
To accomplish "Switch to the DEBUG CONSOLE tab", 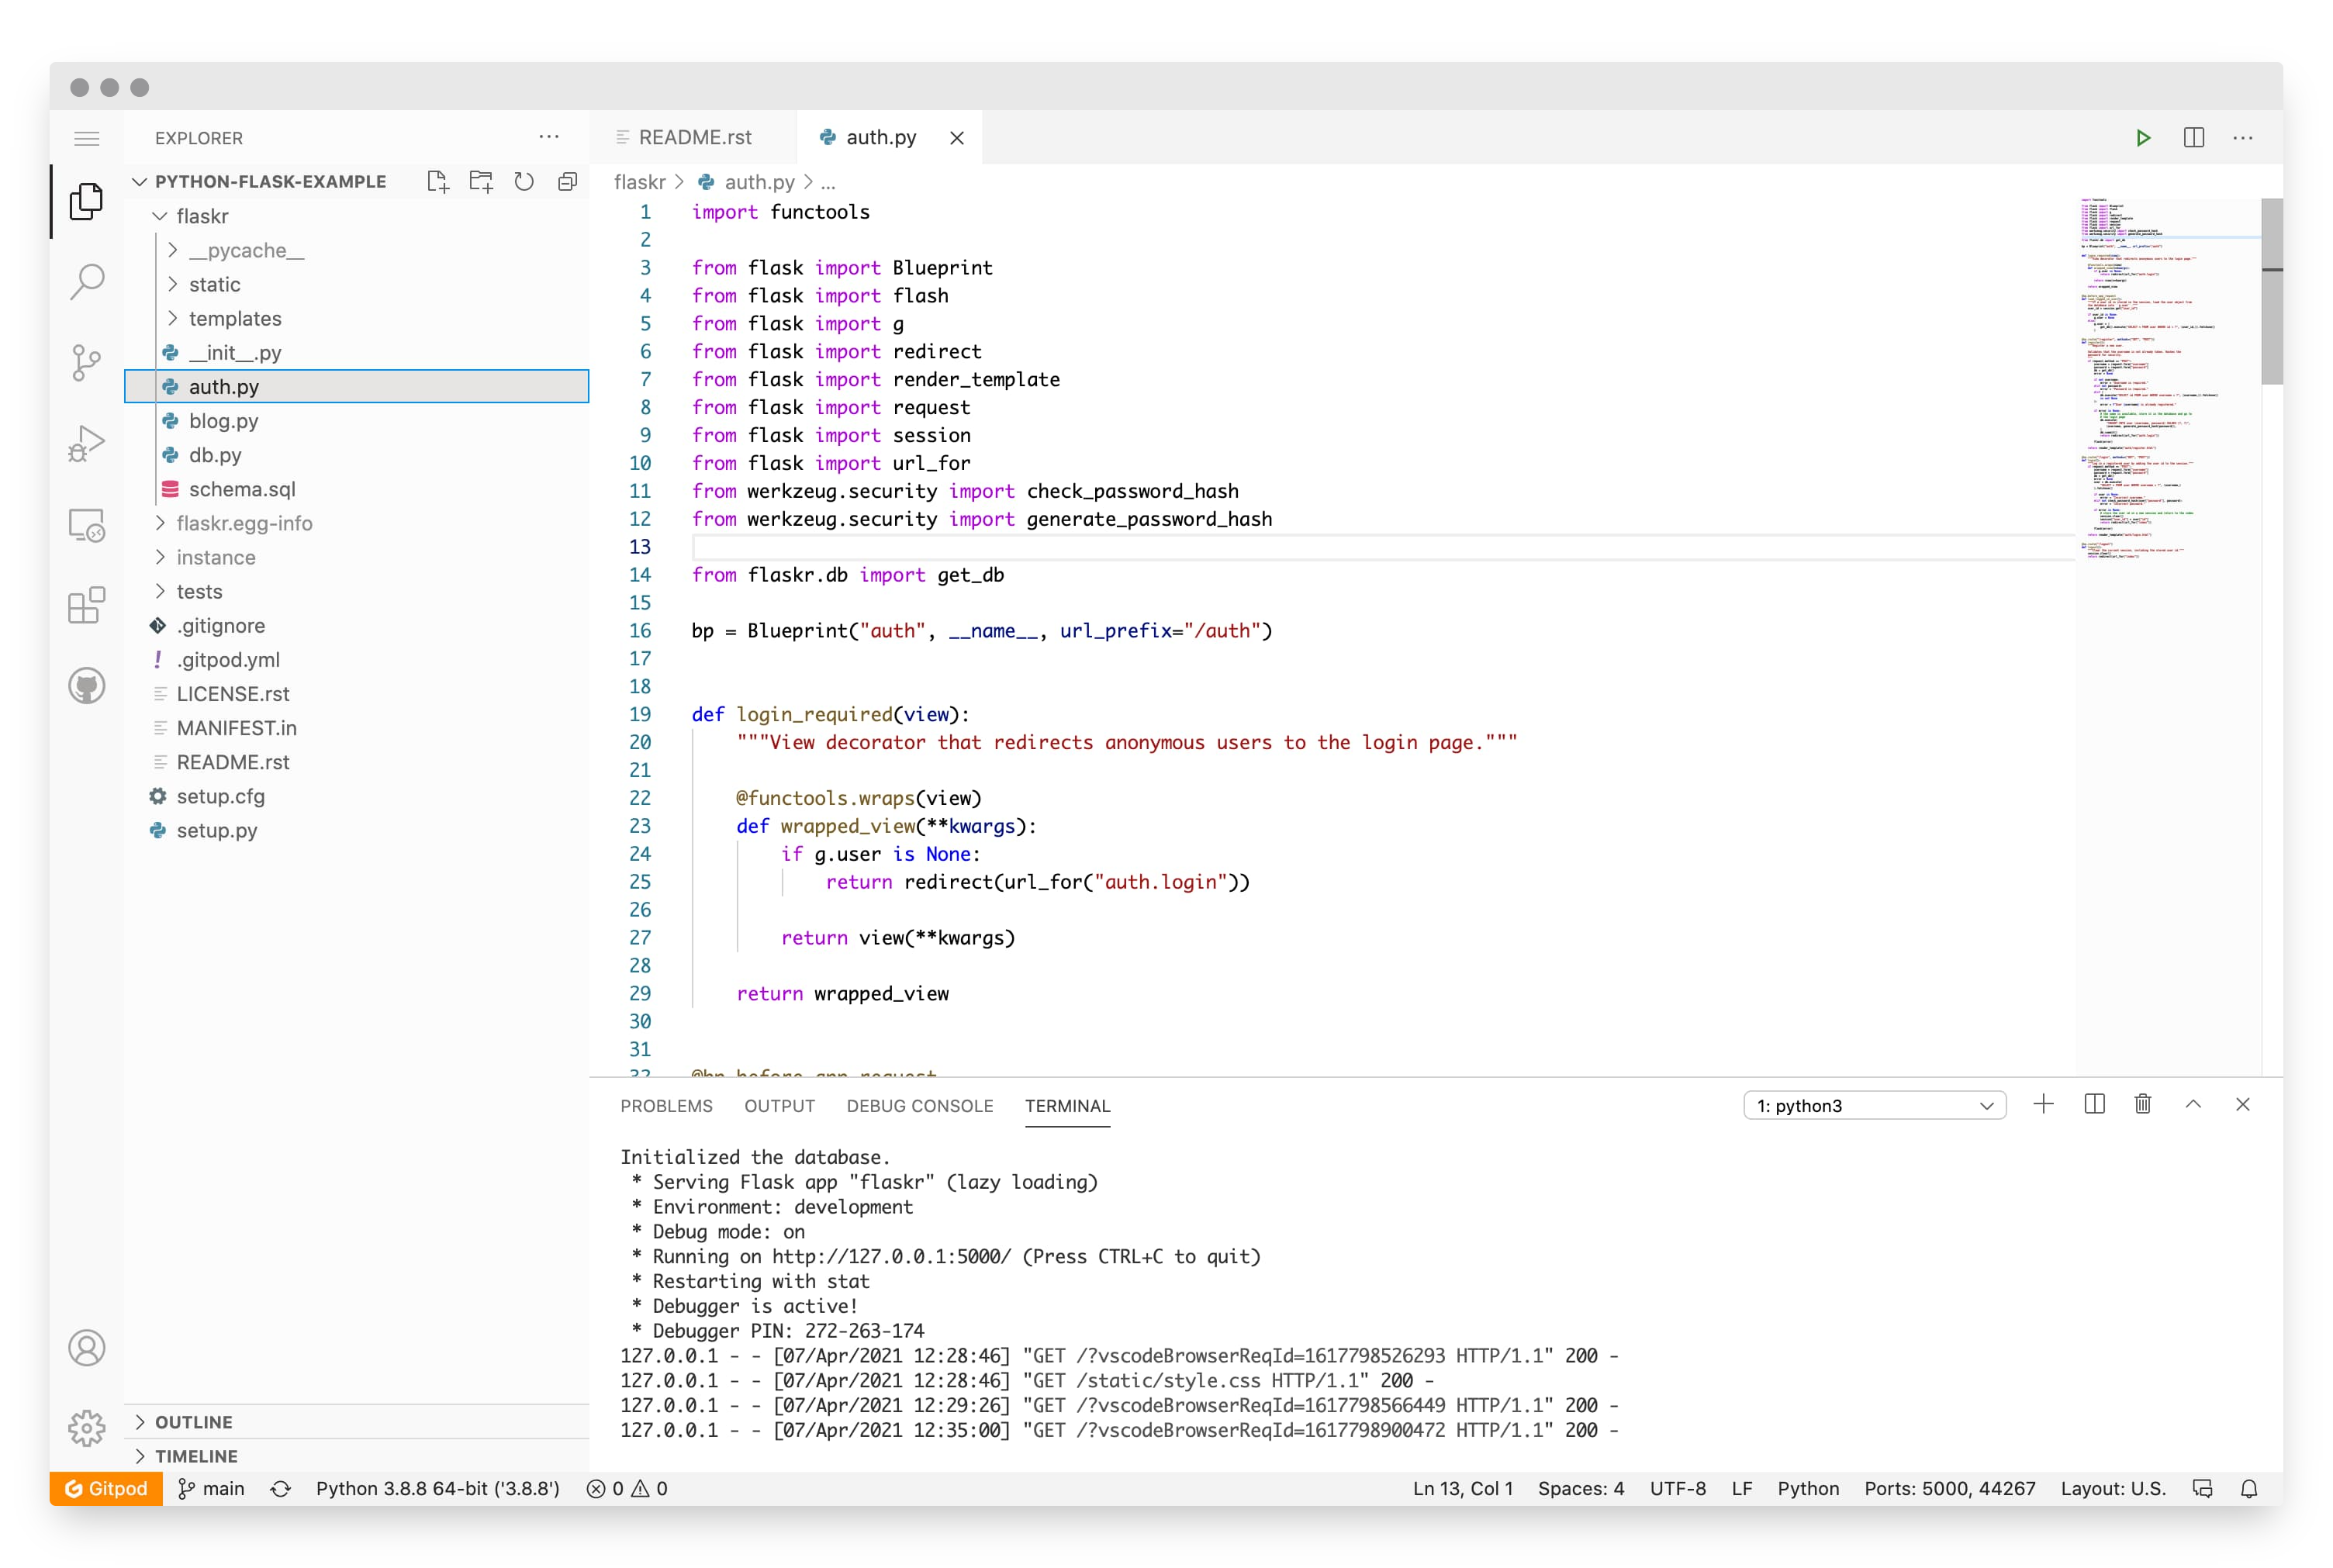I will pyautogui.click(x=919, y=1105).
